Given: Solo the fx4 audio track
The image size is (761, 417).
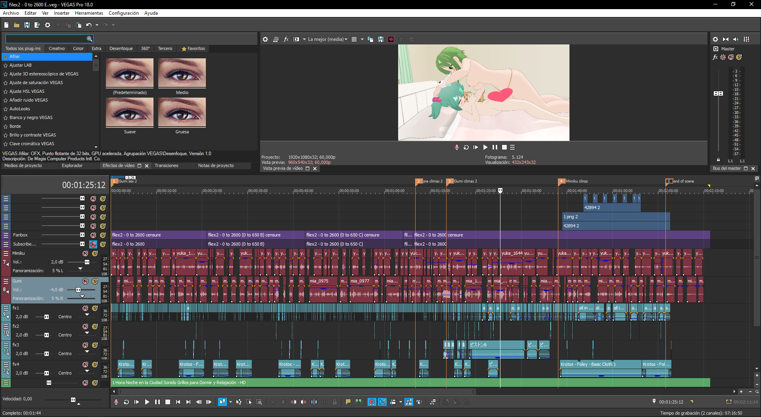Looking at the screenshot, I should (95, 365).
